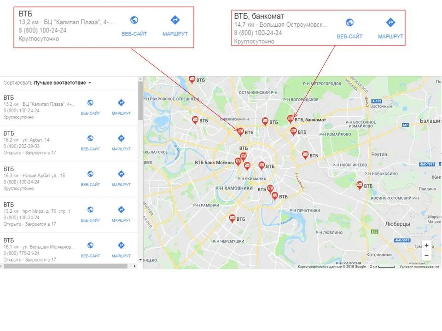Select ATM marker right of ВТБ label near Хамовники
The width and height of the screenshot is (442, 331).
click(270, 188)
